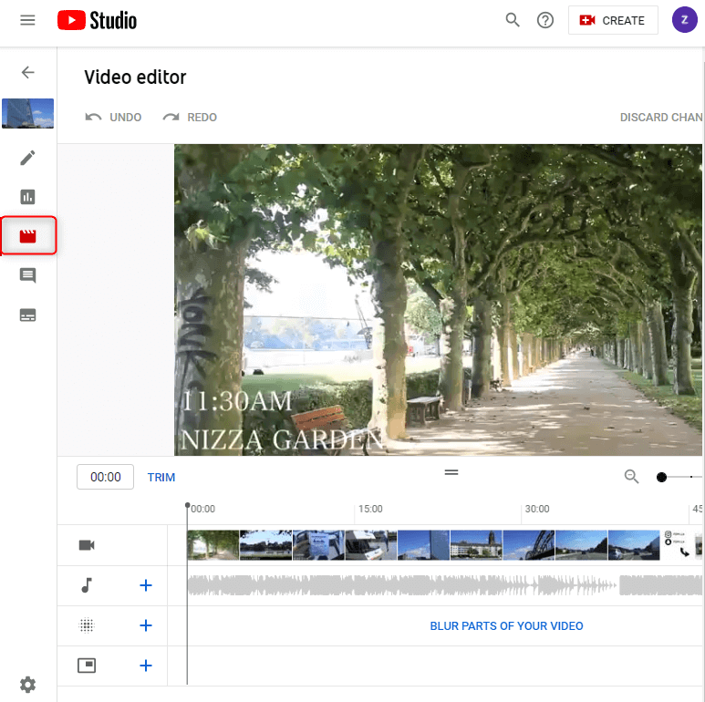
Task: Click the timeline zoom slider knob
Action: coord(661,477)
